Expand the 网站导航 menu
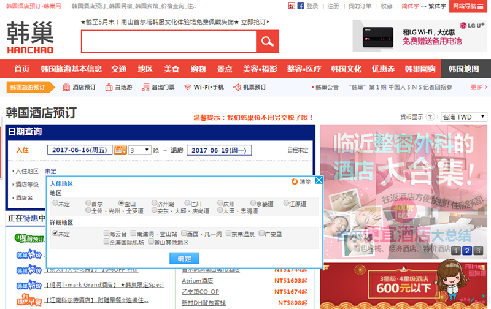 pyautogui.click(x=468, y=6)
